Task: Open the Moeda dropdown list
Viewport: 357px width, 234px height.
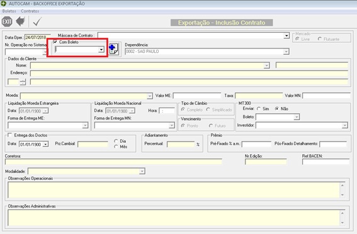Action: [150, 96]
